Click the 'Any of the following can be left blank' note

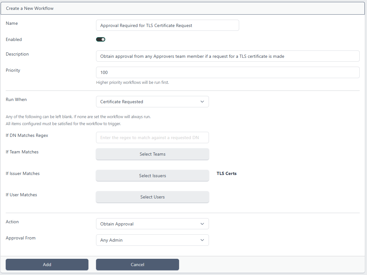tap(78, 117)
